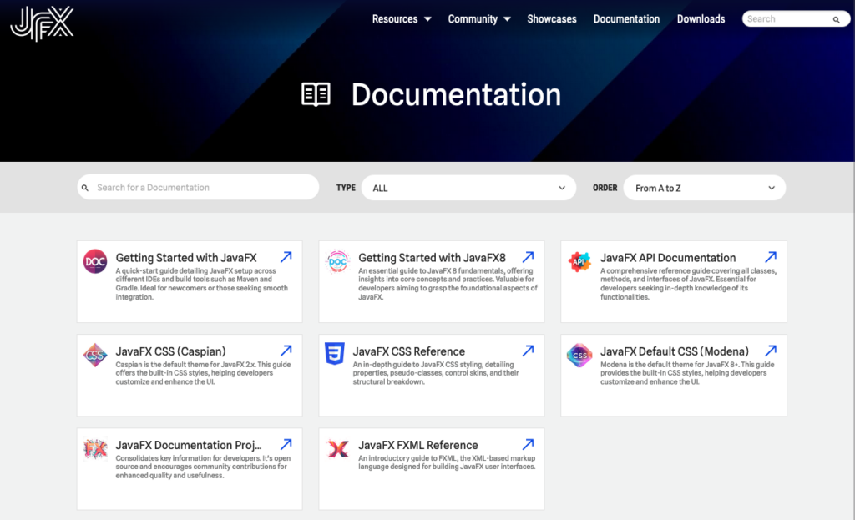This screenshot has width=855, height=520.
Task: Click the FX icon on Documentation Project card
Action: [x=95, y=449]
